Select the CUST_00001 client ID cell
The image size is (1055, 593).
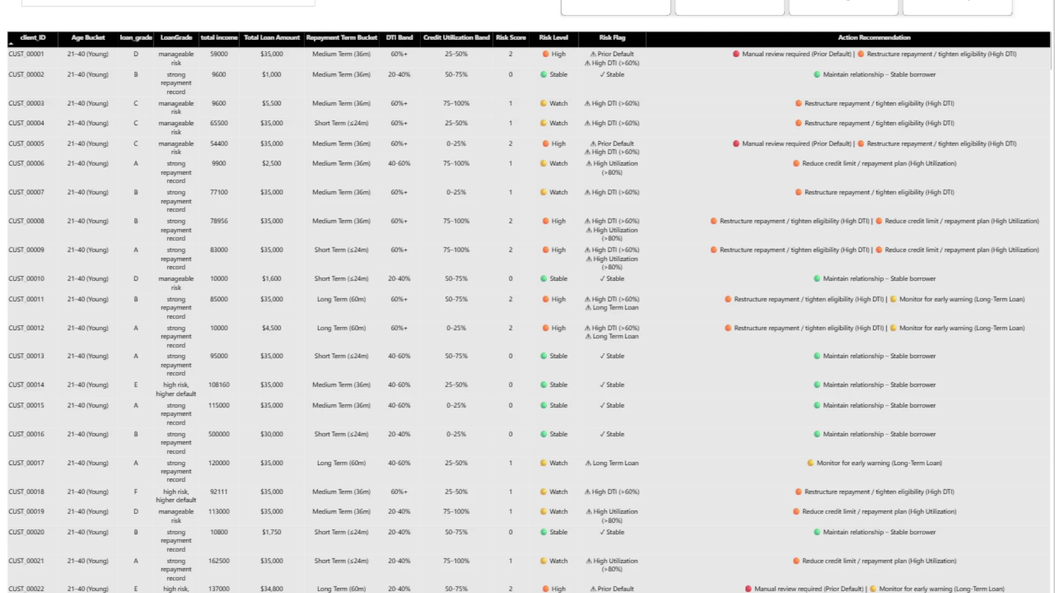coord(26,54)
